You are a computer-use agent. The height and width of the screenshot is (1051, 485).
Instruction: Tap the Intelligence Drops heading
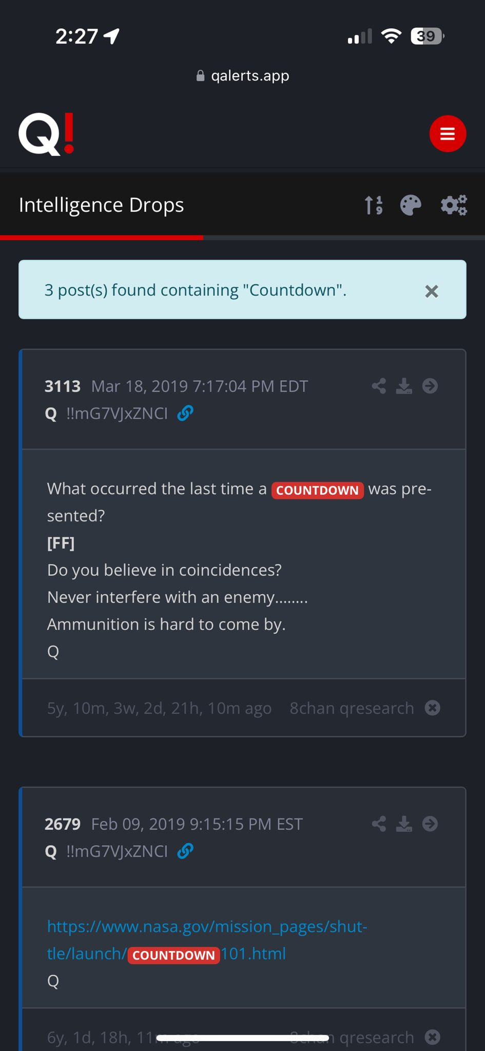coord(102,205)
